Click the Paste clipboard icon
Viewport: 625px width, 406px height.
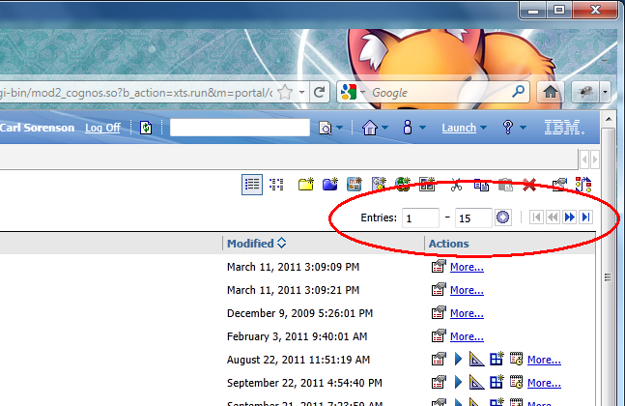pos(505,185)
